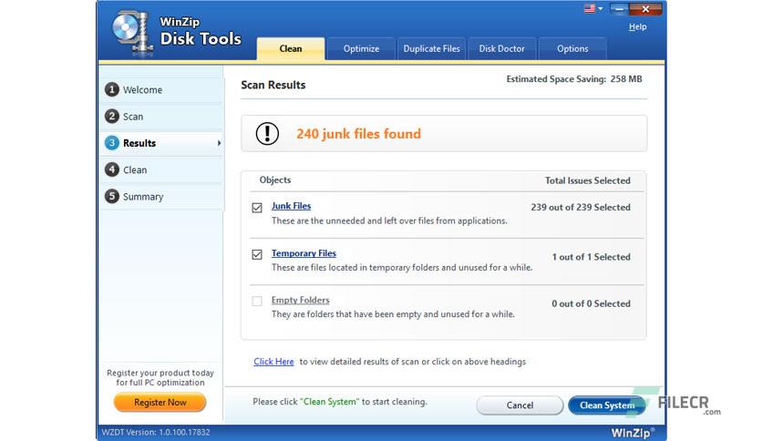Open the Duplicate Files tab
The width and height of the screenshot is (762, 441).
(x=431, y=48)
